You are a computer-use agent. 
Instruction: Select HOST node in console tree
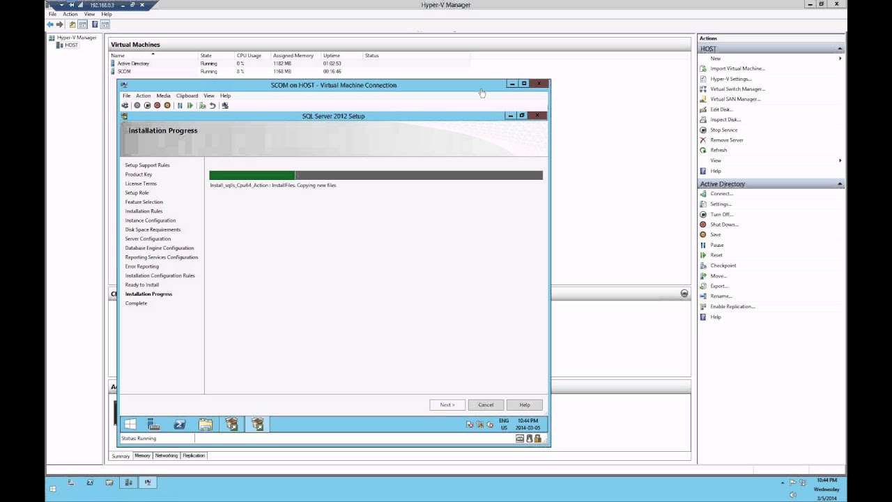[72, 45]
